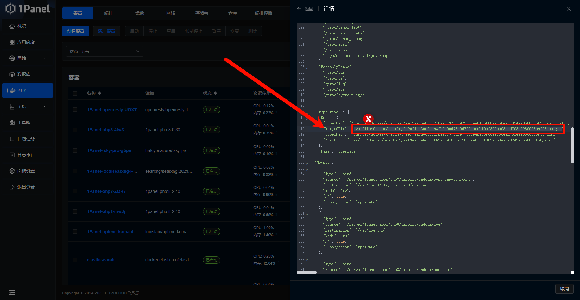Open more options for elasticsearch row
The height and width of the screenshot is (300, 580).
click(x=278, y=263)
